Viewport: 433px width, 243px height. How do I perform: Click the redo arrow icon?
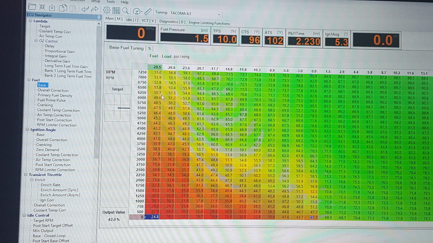(95, 9)
